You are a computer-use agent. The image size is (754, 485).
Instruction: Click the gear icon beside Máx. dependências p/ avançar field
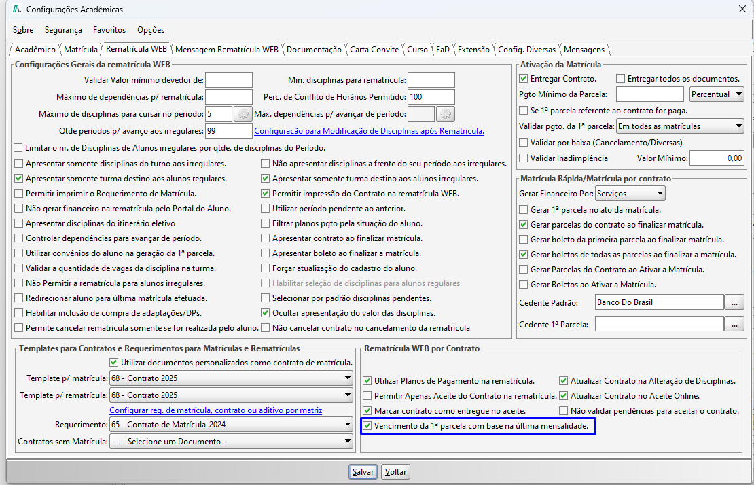446,114
